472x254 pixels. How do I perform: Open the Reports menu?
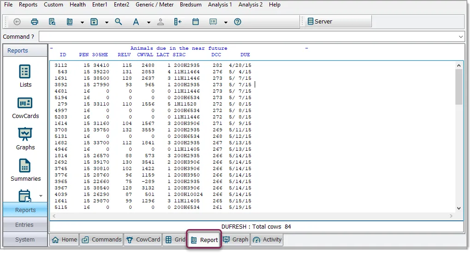[28, 5]
